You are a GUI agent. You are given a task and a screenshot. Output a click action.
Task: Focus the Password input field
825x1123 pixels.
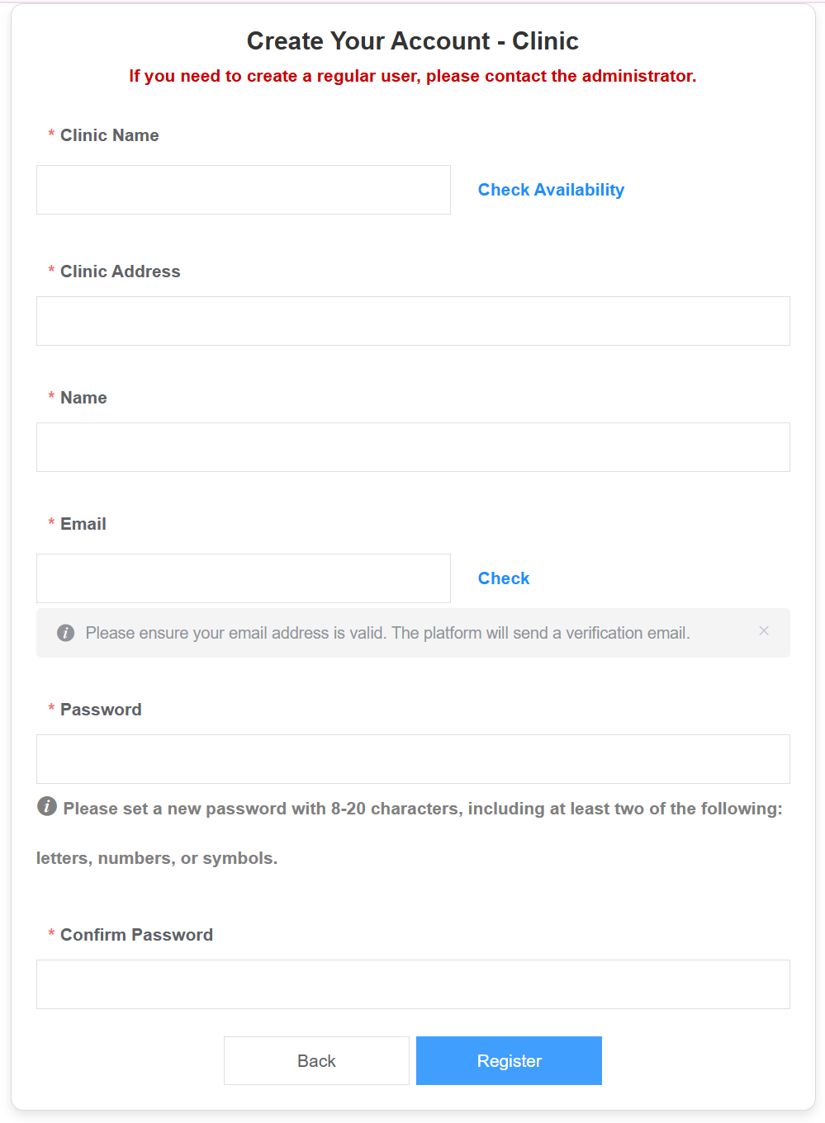[413, 759]
